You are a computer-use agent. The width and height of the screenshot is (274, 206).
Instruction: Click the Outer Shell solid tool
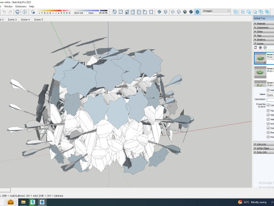coord(236,12)
